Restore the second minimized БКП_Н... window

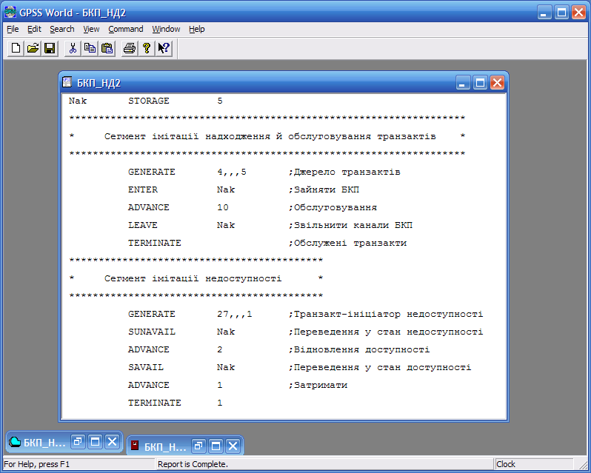pyautogui.click(x=198, y=446)
